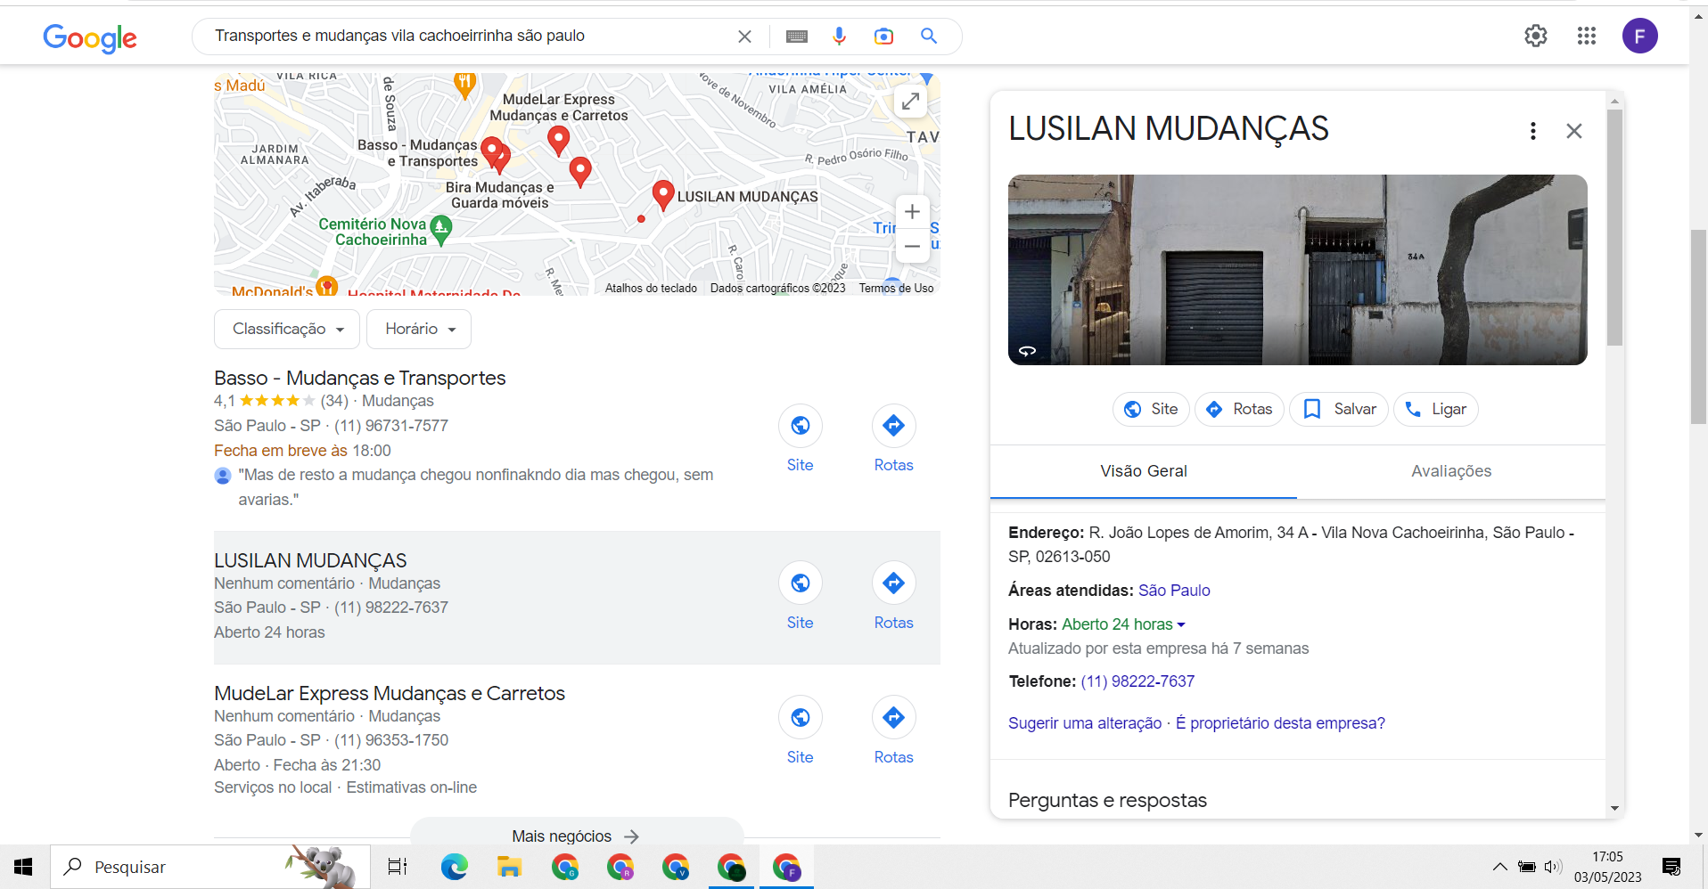Image resolution: width=1708 pixels, height=889 pixels.
Task: Click Atalhos do teclado on map
Action: coord(651,288)
